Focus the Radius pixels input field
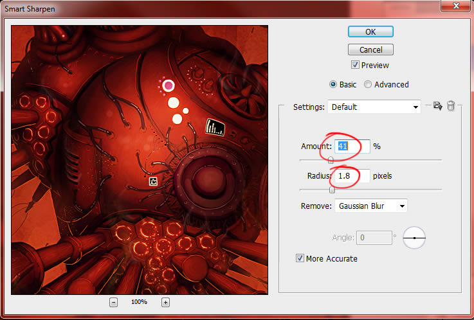474x320 pixels. coord(352,176)
